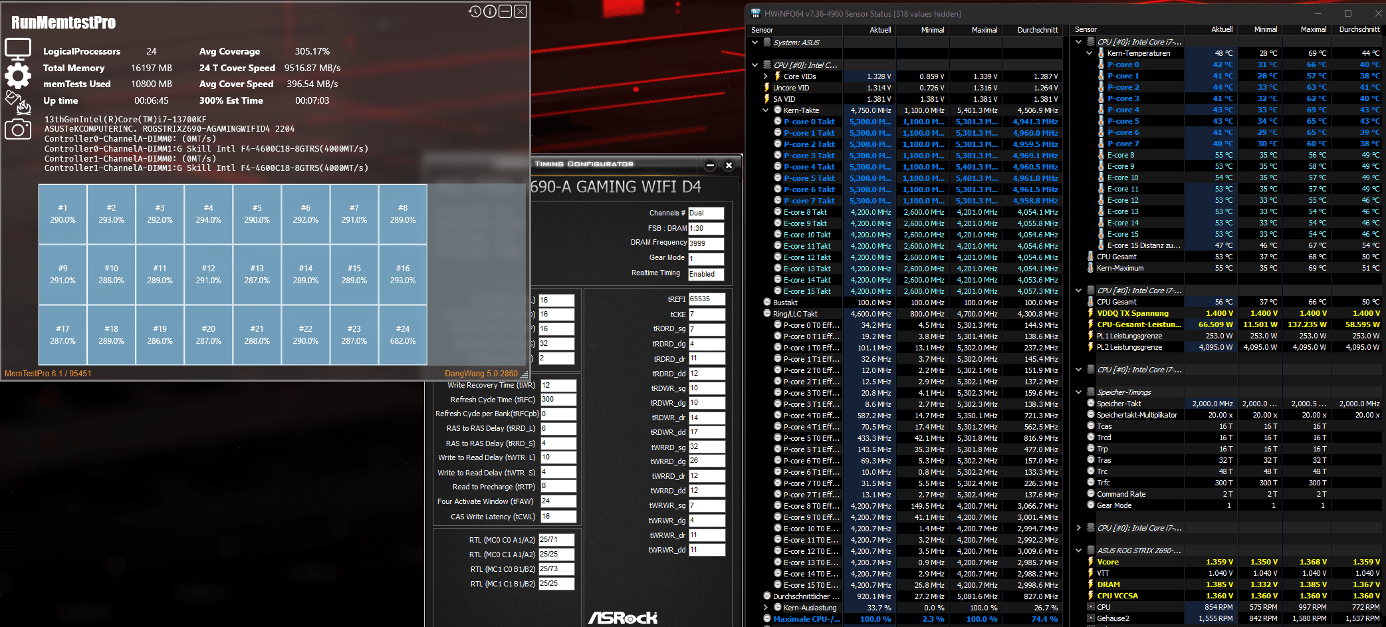
Task: Click the lightning icon beside PL1 Leistungsgrenze
Action: pos(1091,336)
